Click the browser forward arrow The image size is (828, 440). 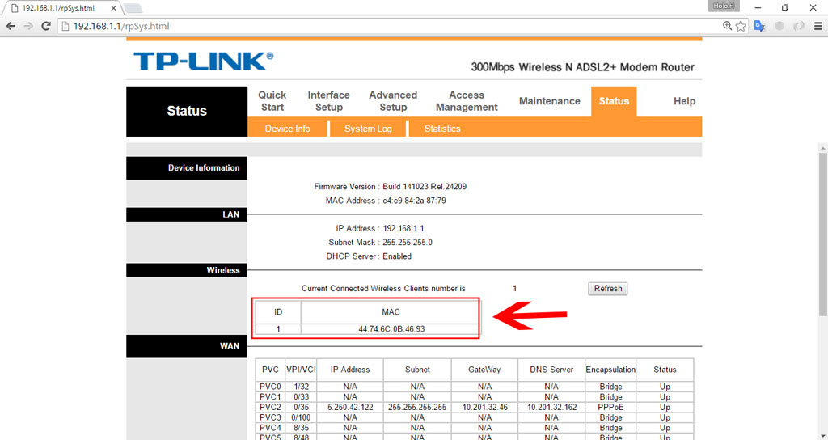[28, 26]
